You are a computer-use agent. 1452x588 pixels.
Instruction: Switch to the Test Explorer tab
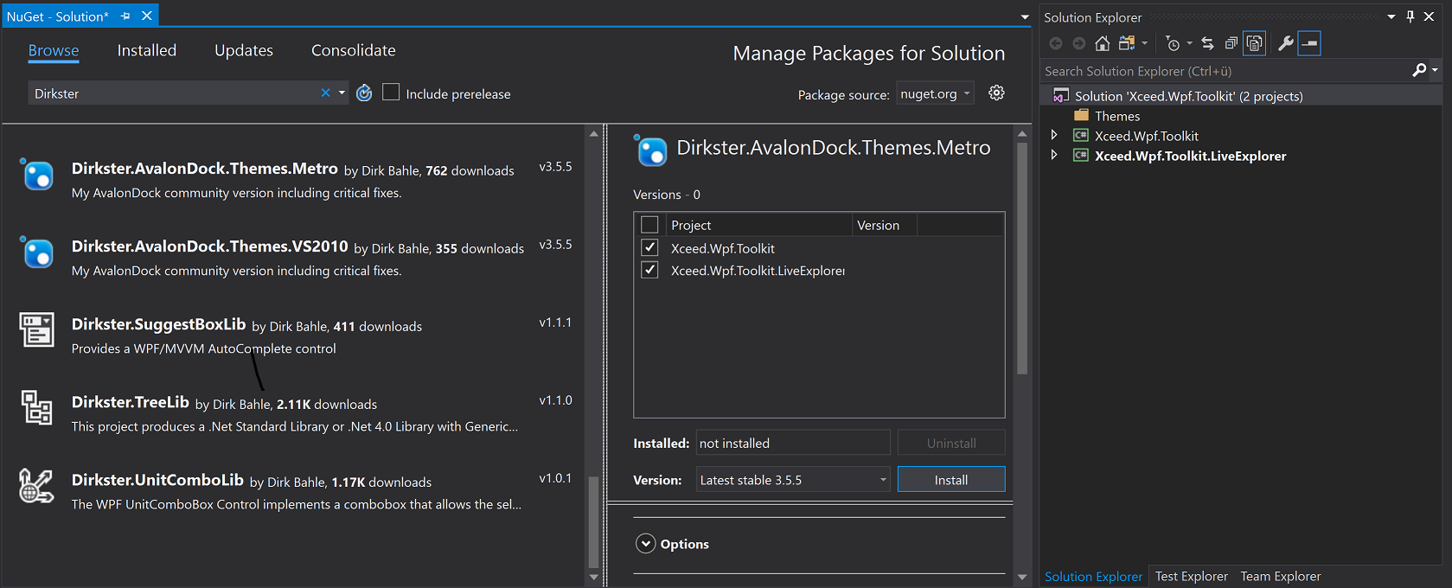1191,576
